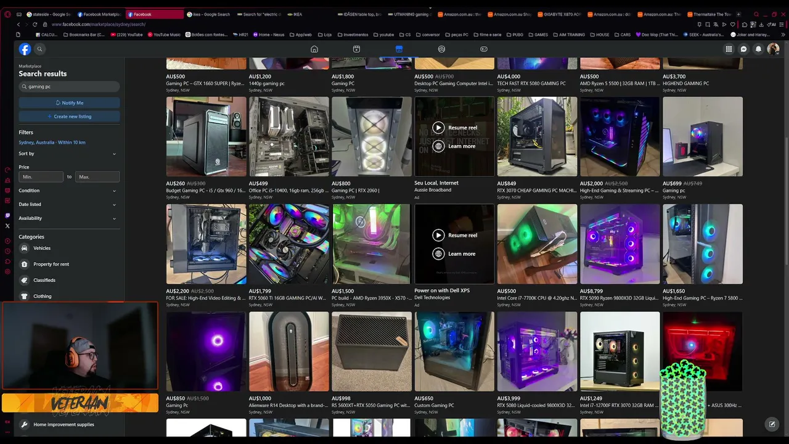This screenshot has width=789, height=444.
Task: Open the CS bookmarks folder
Action: tap(404, 35)
